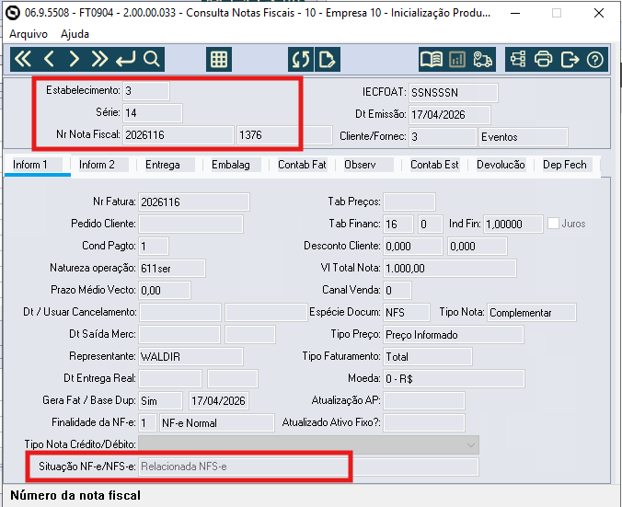The height and width of the screenshot is (507, 622).
Task: Click the IECFOAT field SSNSSSN
Action: pos(453,93)
